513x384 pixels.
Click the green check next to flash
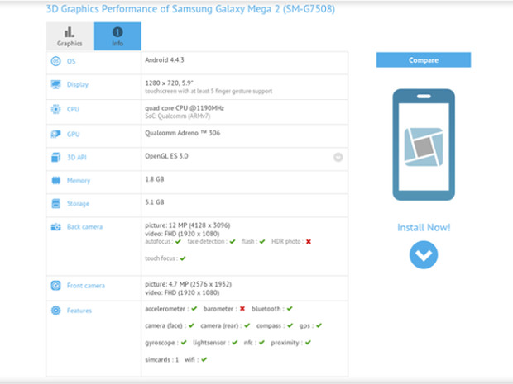coord(262,242)
